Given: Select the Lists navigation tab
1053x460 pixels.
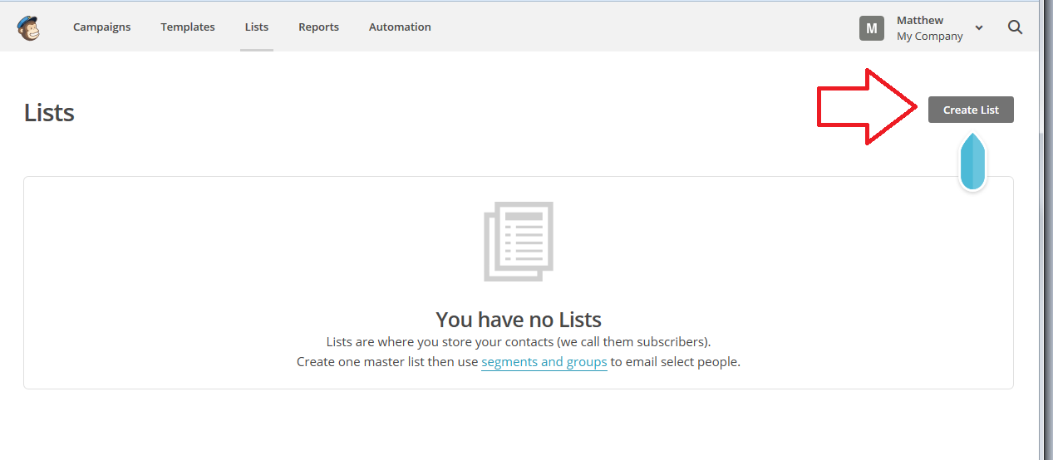Looking at the screenshot, I should pos(257,27).
